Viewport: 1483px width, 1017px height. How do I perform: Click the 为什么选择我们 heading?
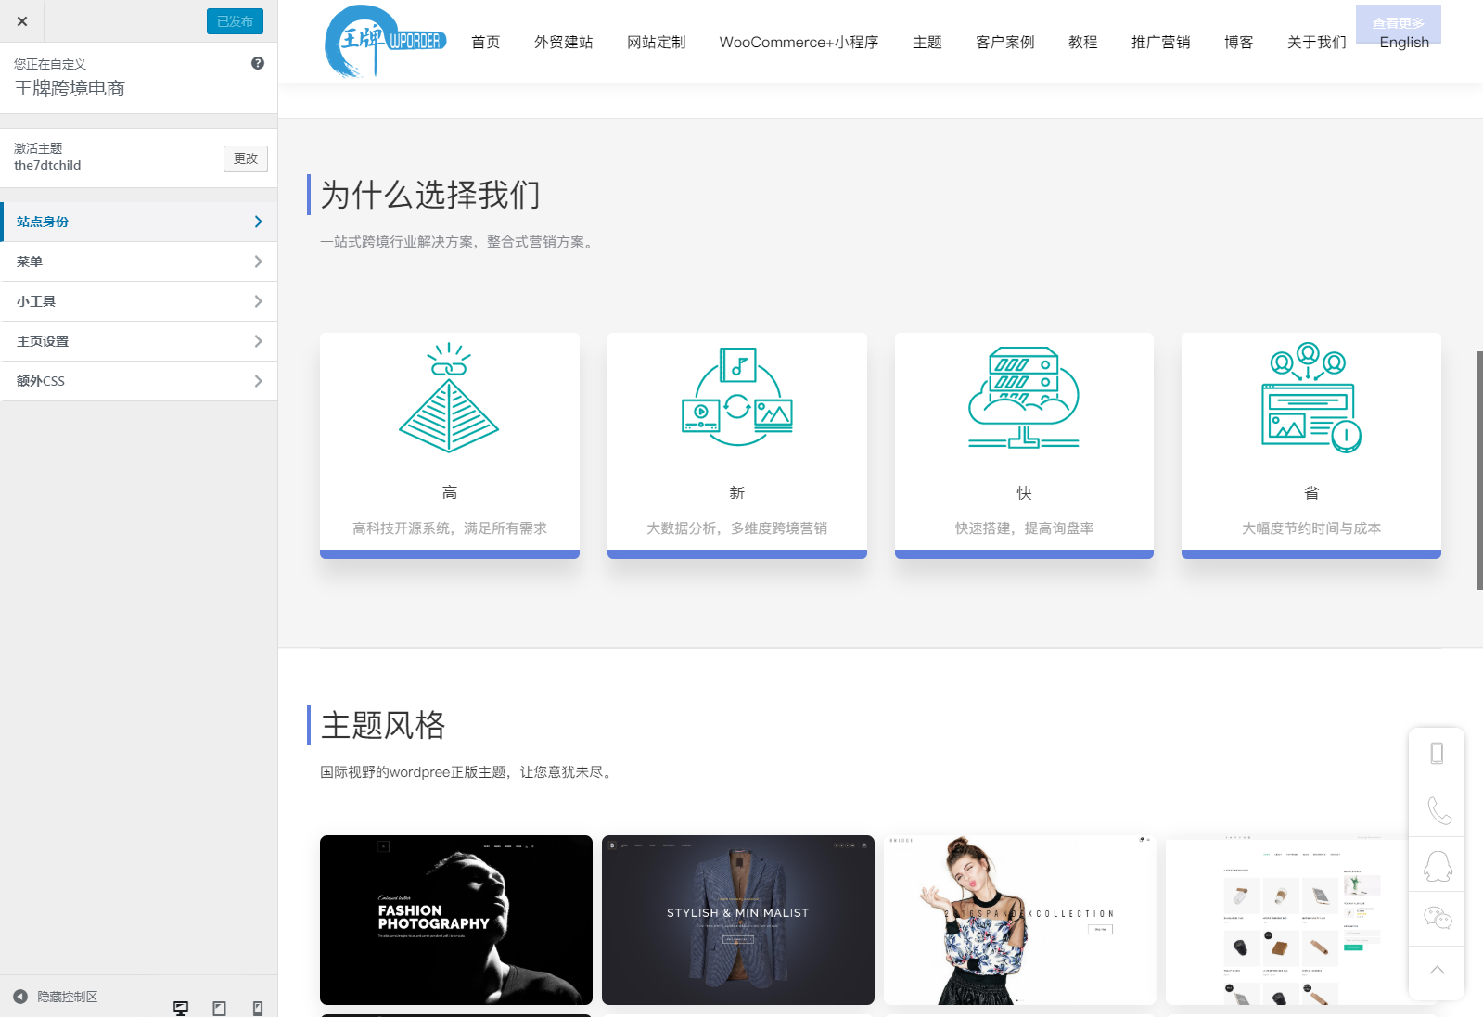430,195
